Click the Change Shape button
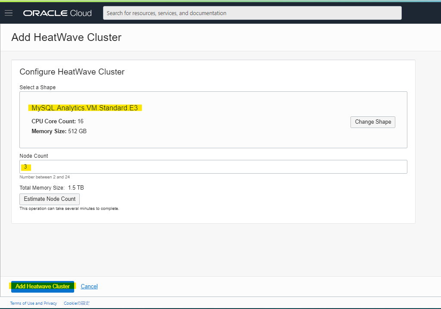The height and width of the screenshot is (309, 441). (372, 122)
